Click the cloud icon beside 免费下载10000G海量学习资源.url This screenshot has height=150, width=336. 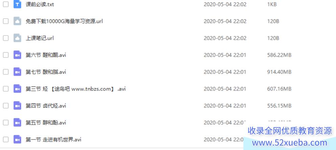point(17,21)
